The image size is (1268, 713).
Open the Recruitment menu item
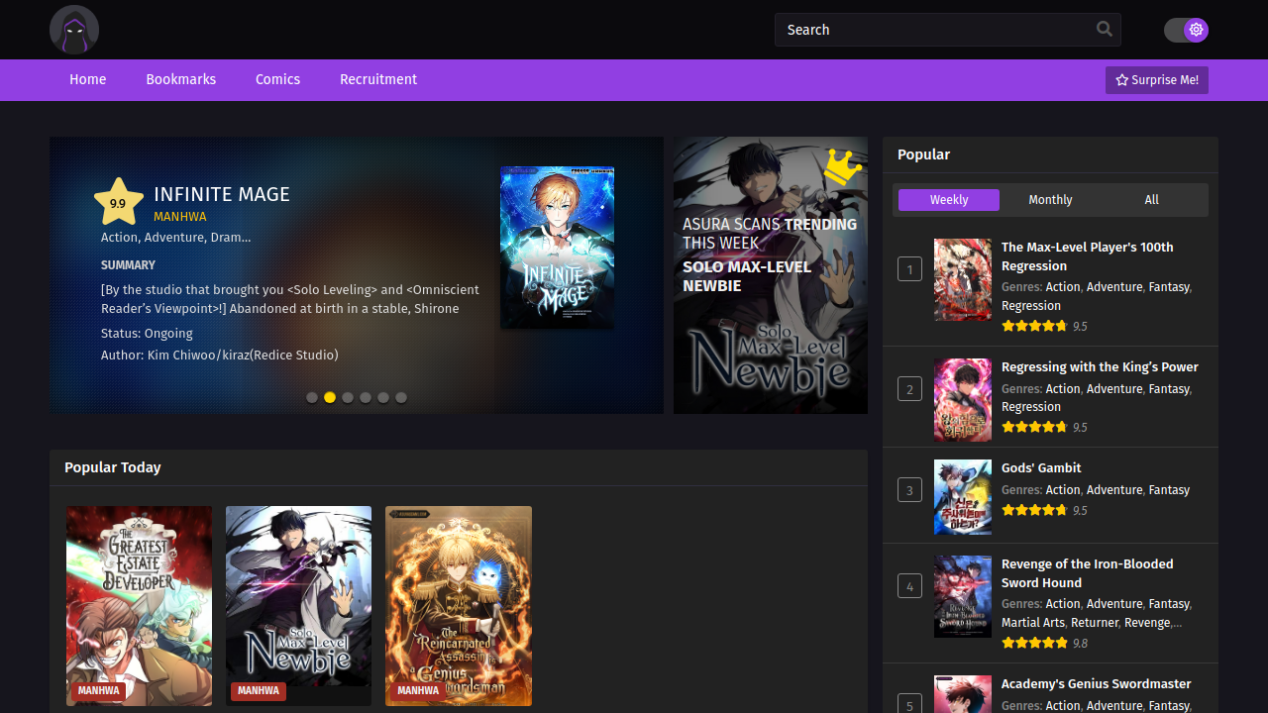tap(378, 79)
